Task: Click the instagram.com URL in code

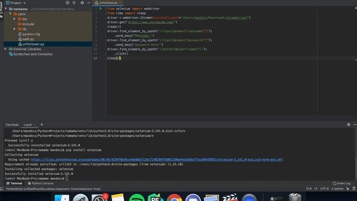Action: pyautogui.click(x=151, y=22)
